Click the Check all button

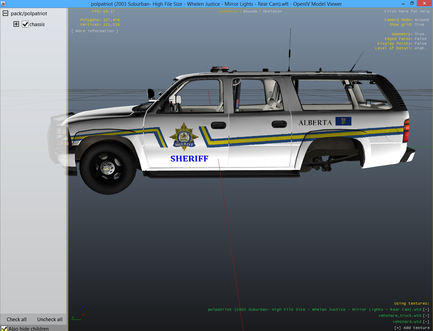pos(17,319)
